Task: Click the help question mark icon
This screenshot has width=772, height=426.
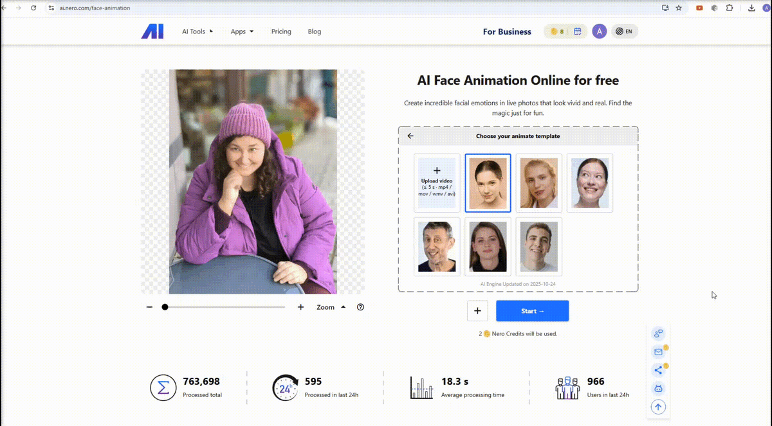Action: coord(360,307)
